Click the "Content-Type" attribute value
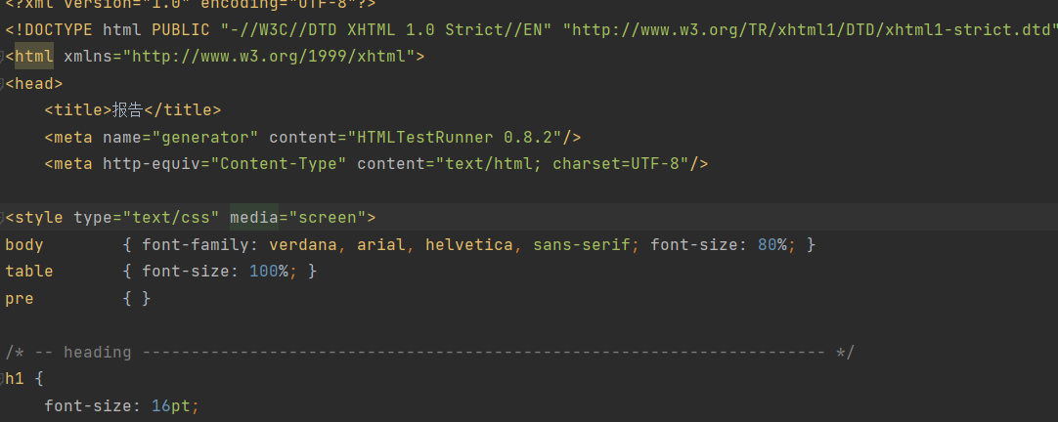The height and width of the screenshot is (422, 1058). click(280, 164)
